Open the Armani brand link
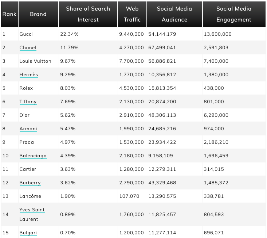 [28, 129]
